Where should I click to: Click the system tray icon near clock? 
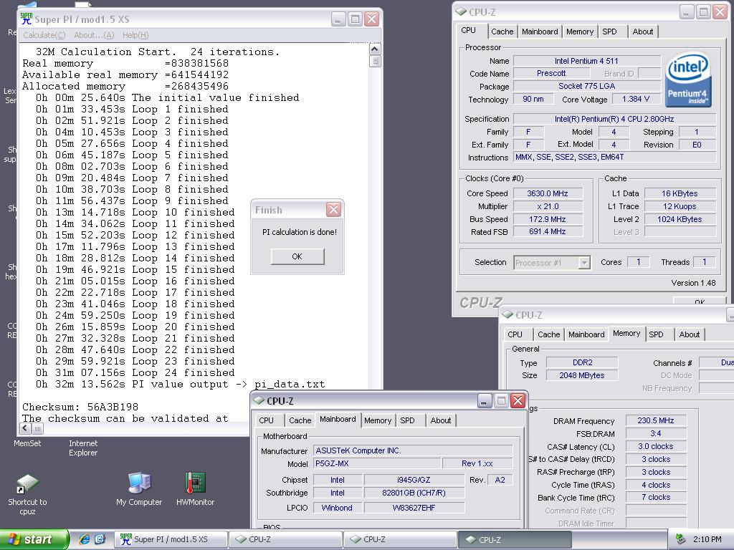[x=680, y=539]
